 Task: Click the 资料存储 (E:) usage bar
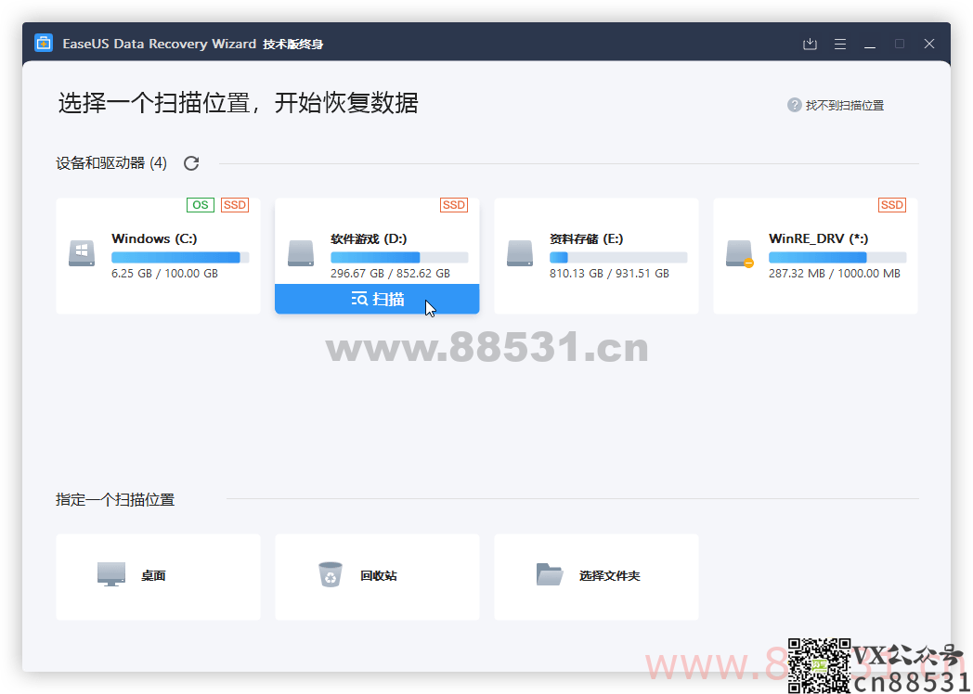tap(618, 257)
